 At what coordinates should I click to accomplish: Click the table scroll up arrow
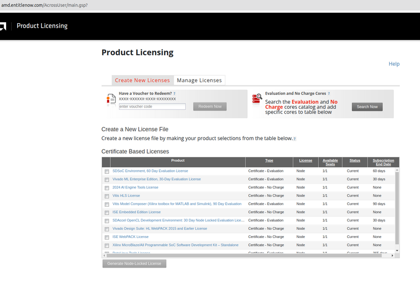pos(397,170)
